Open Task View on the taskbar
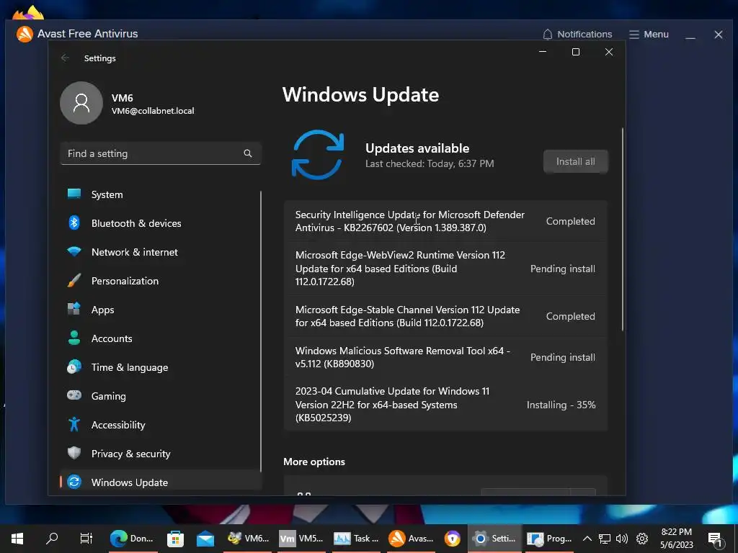Image resolution: width=738 pixels, height=553 pixels. click(x=86, y=539)
